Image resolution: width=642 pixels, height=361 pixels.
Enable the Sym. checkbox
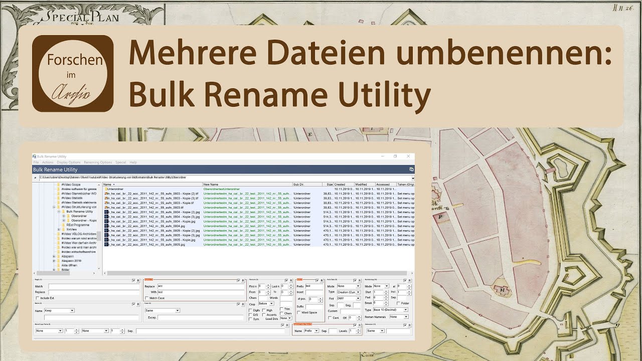(x=250, y=319)
